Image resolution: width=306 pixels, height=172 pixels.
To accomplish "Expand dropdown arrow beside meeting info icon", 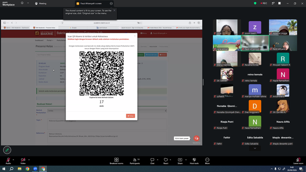I will (28, 3).
